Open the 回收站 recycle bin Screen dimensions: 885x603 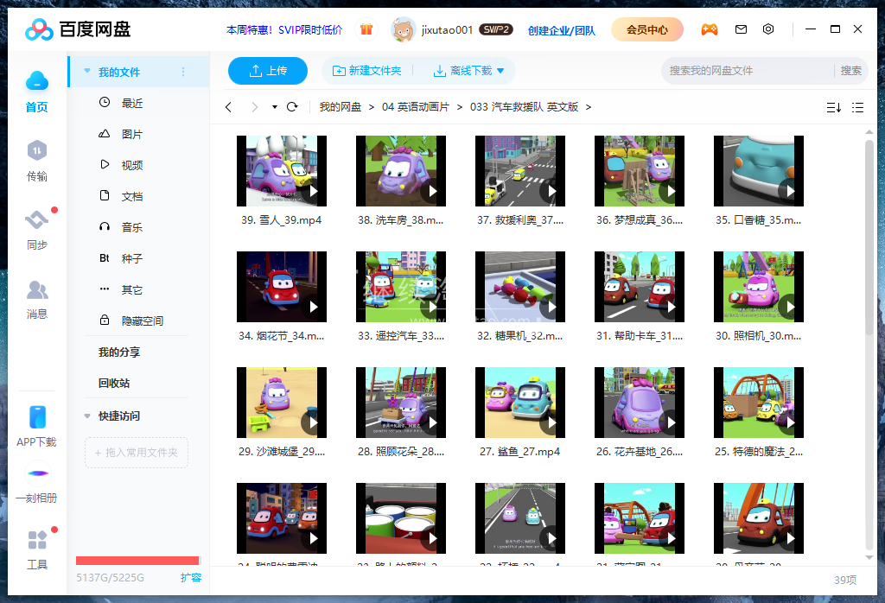[x=114, y=384]
